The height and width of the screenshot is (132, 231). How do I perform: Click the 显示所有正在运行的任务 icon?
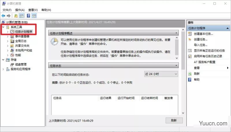[x=190, y=51]
